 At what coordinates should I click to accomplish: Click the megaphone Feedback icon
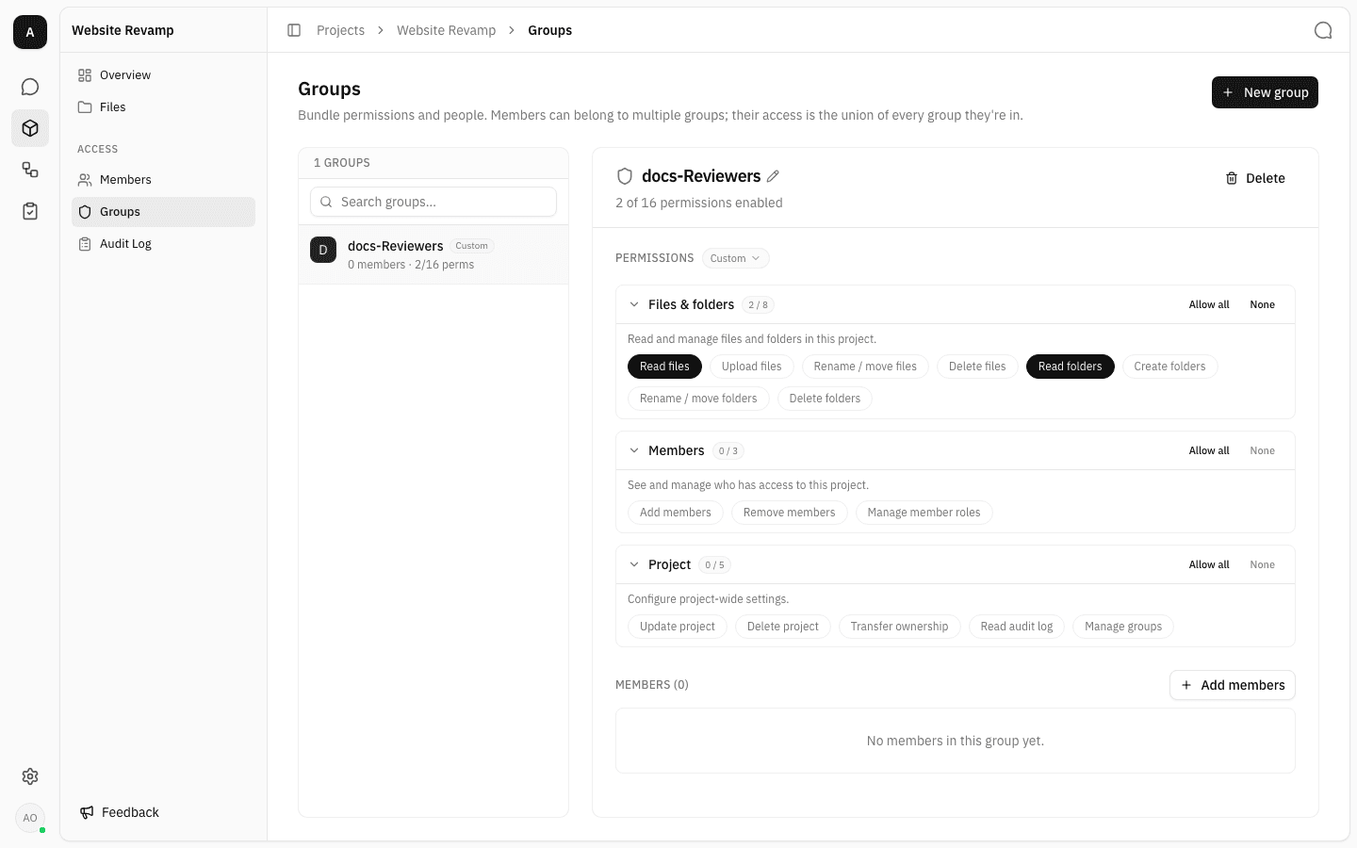[87, 812]
